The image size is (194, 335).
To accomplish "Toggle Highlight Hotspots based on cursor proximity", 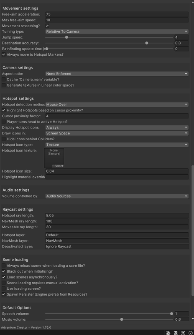I will pos(4,110).
